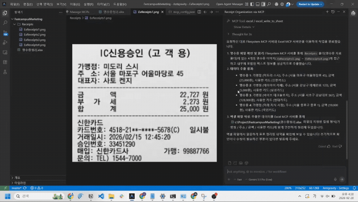
Task: Select ExReceipts3.png in the file tree
Action: [34, 40]
